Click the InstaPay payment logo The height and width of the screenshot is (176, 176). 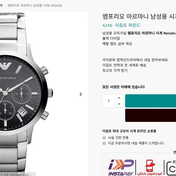click(x=121, y=167)
